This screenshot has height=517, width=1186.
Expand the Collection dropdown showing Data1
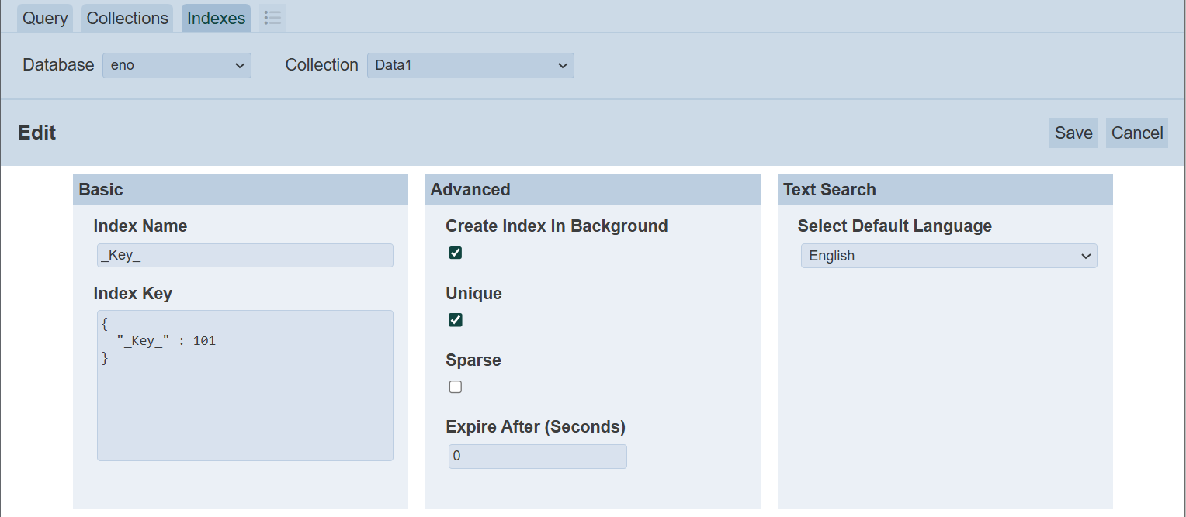(470, 65)
